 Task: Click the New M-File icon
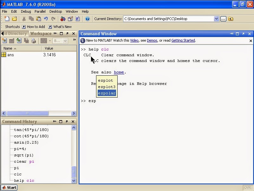click(6, 19)
